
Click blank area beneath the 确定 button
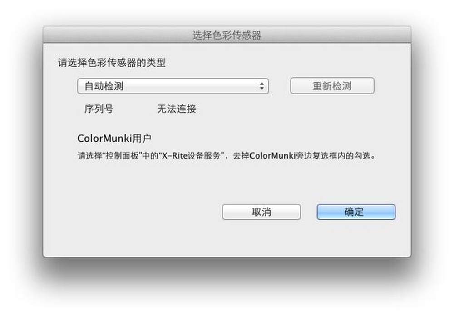tap(356, 236)
